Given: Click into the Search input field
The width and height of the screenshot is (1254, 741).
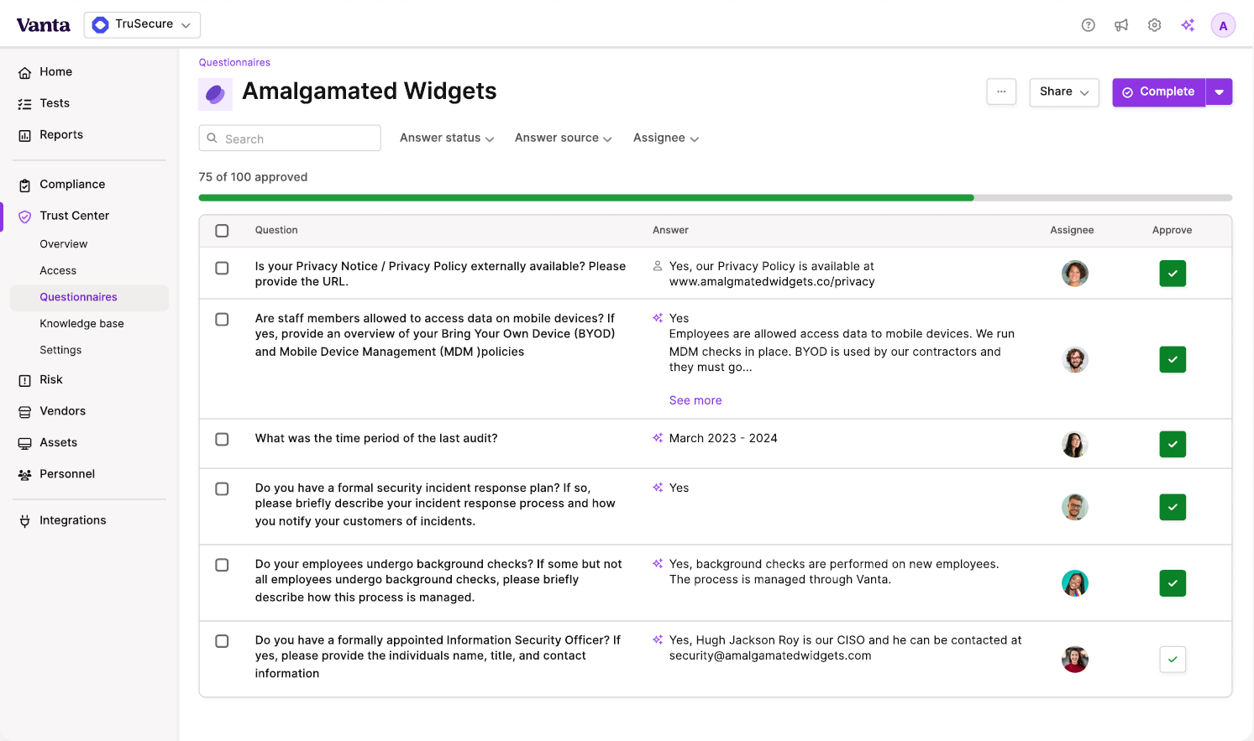Looking at the screenshot, I should click(290, 138).
